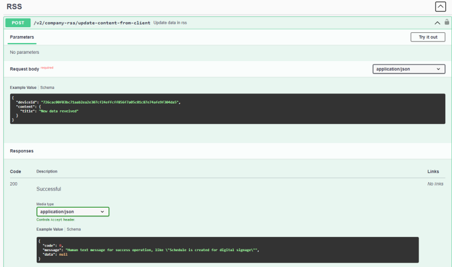Open the Request body content type dropdown
The width and height of the screenshot is (452, 267).
pos(408,69)
